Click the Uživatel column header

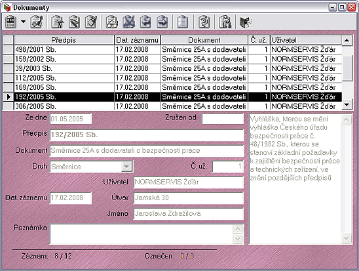306,40
